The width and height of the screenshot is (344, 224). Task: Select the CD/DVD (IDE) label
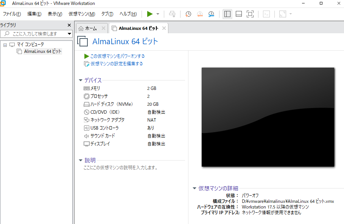(105, 112)
